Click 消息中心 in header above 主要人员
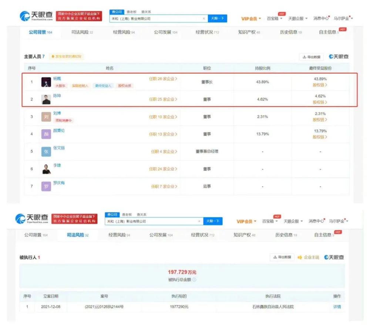370x328 pixels. click(321, 18)
